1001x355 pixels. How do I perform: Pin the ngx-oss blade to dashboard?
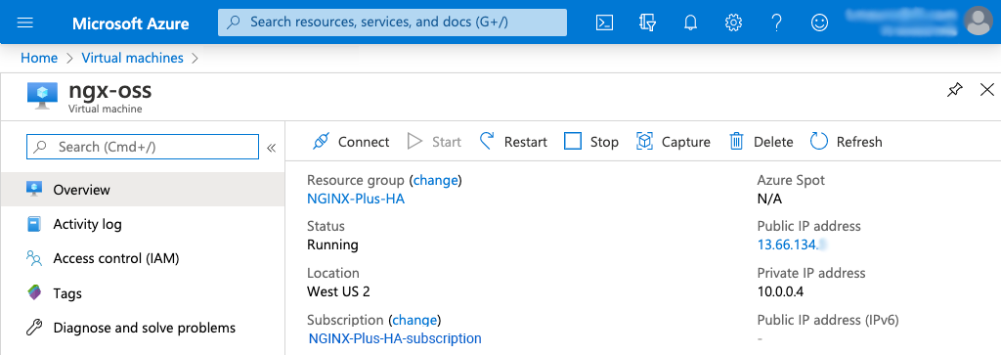click(954, 90)
